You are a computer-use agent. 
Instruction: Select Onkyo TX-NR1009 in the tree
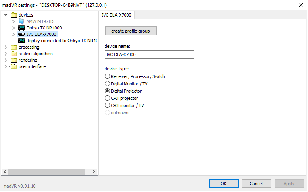pos(44,28)
